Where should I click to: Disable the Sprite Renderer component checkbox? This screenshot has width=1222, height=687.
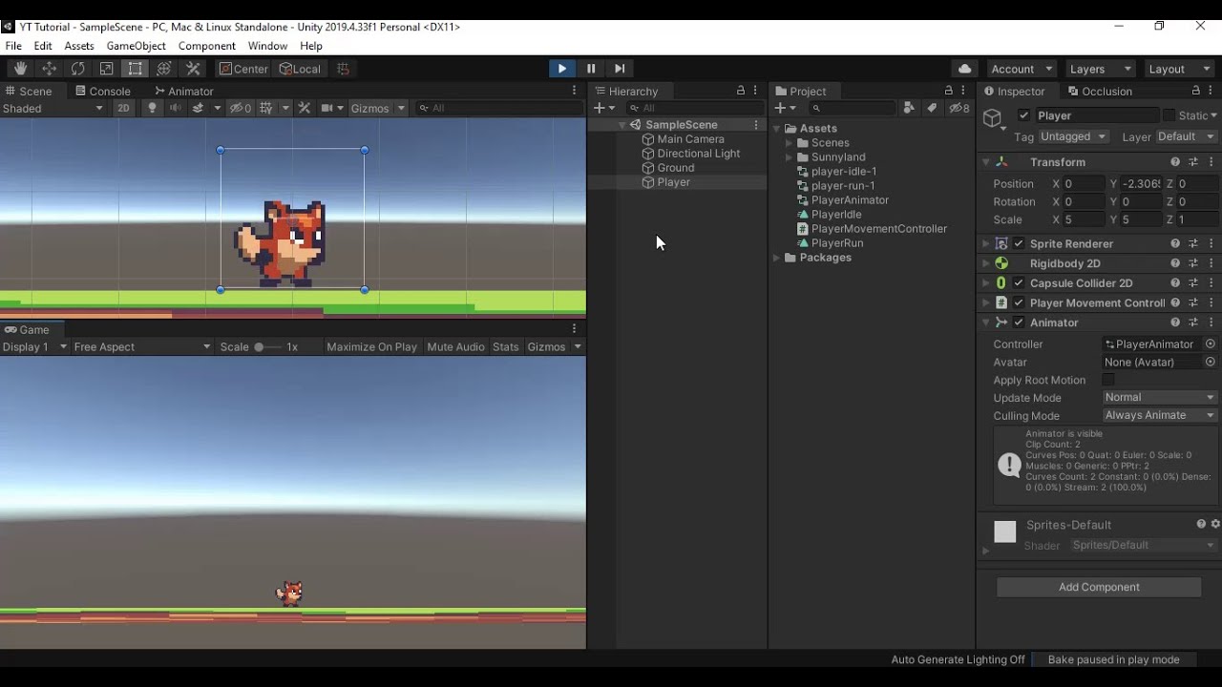[x=1019, y=243]
